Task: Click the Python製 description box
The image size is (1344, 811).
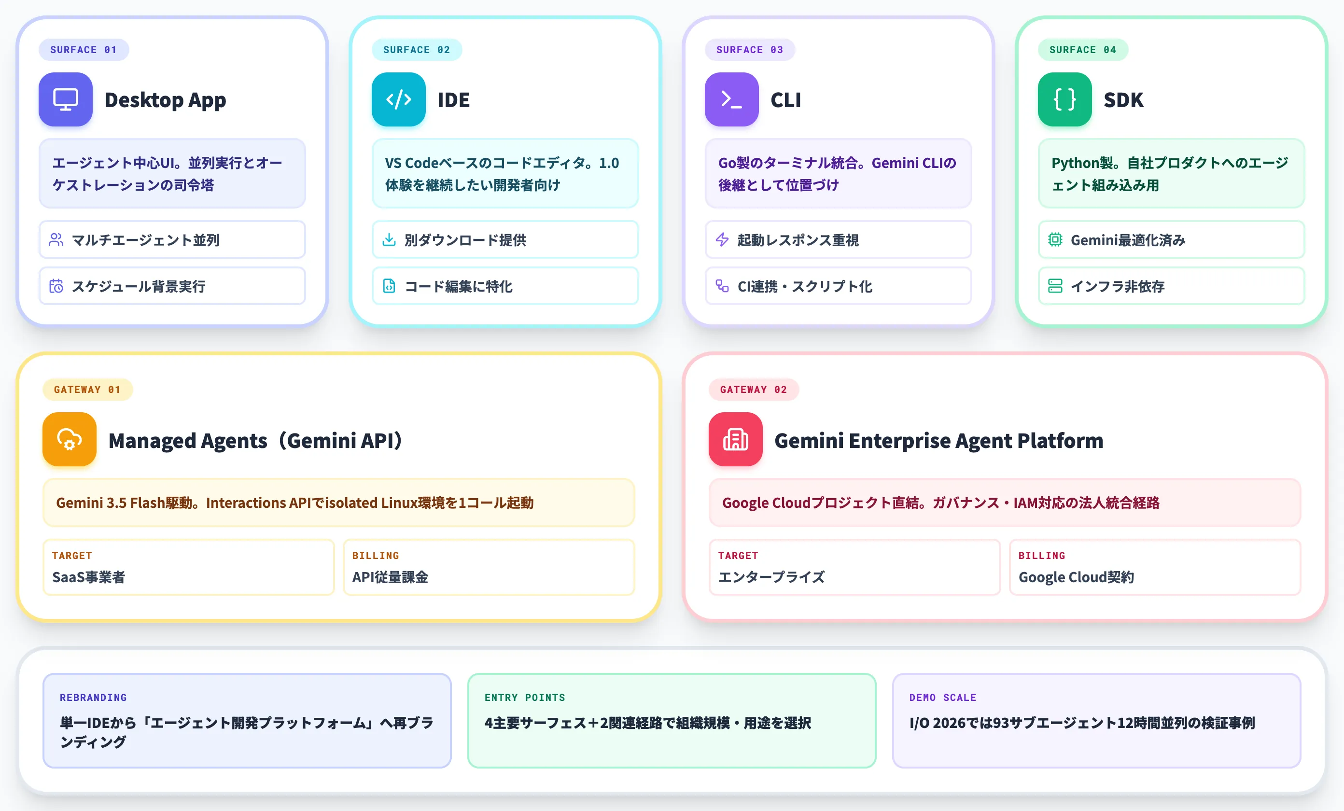Action: [1172, 173]
